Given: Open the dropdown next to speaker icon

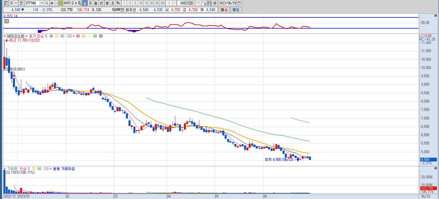Looking at the screenshot, I should pyautogui.click(x=56, y=3).
